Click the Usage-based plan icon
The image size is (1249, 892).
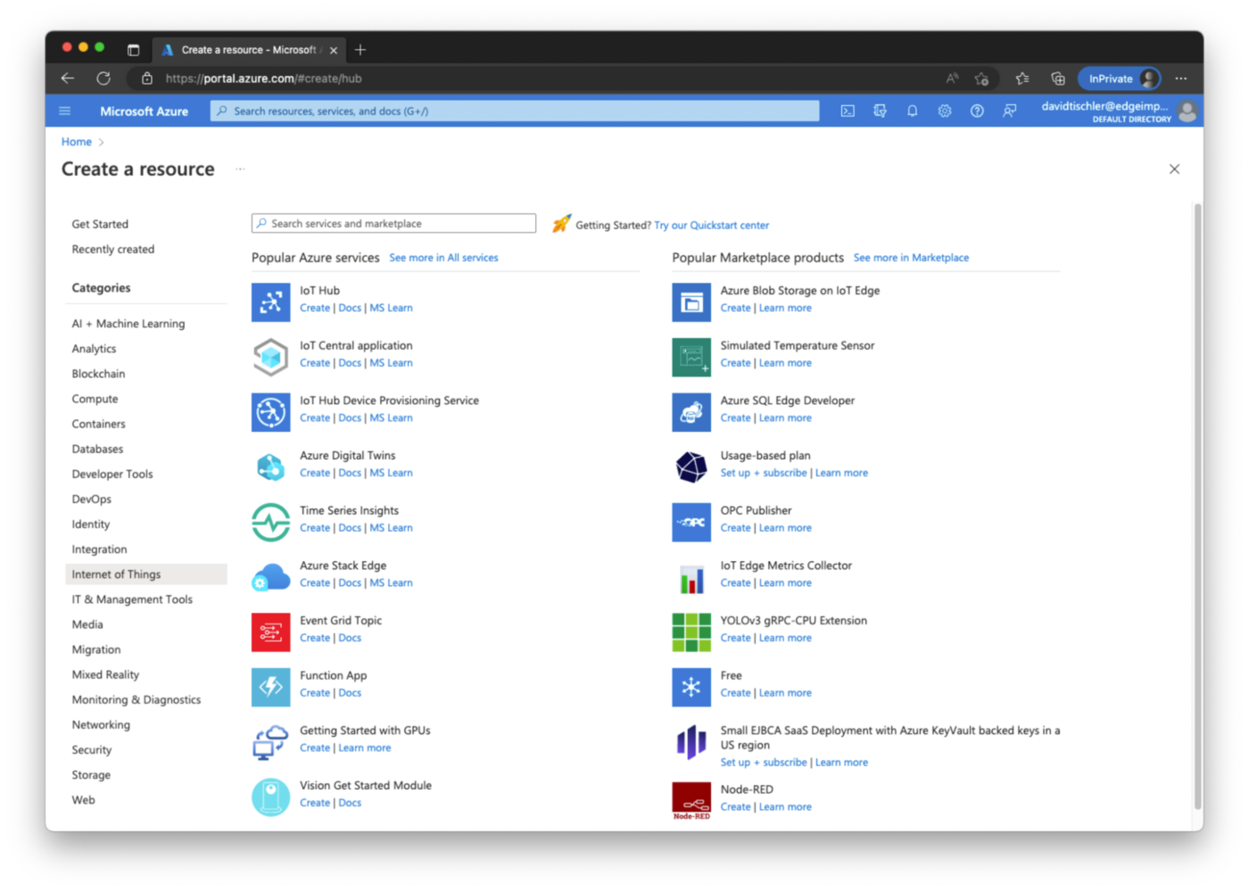tap(691, 467)
